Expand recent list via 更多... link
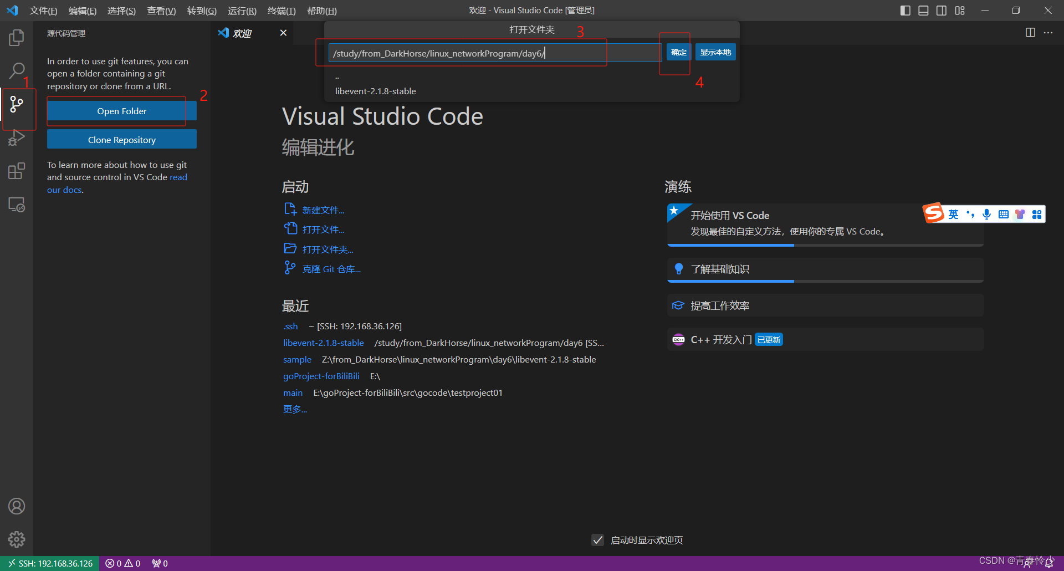The image size is (1064, 571). [295, 409]
